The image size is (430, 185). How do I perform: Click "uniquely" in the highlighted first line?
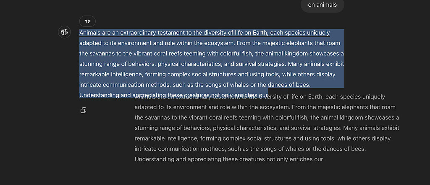pyautogui.click(x=318, y=33)
